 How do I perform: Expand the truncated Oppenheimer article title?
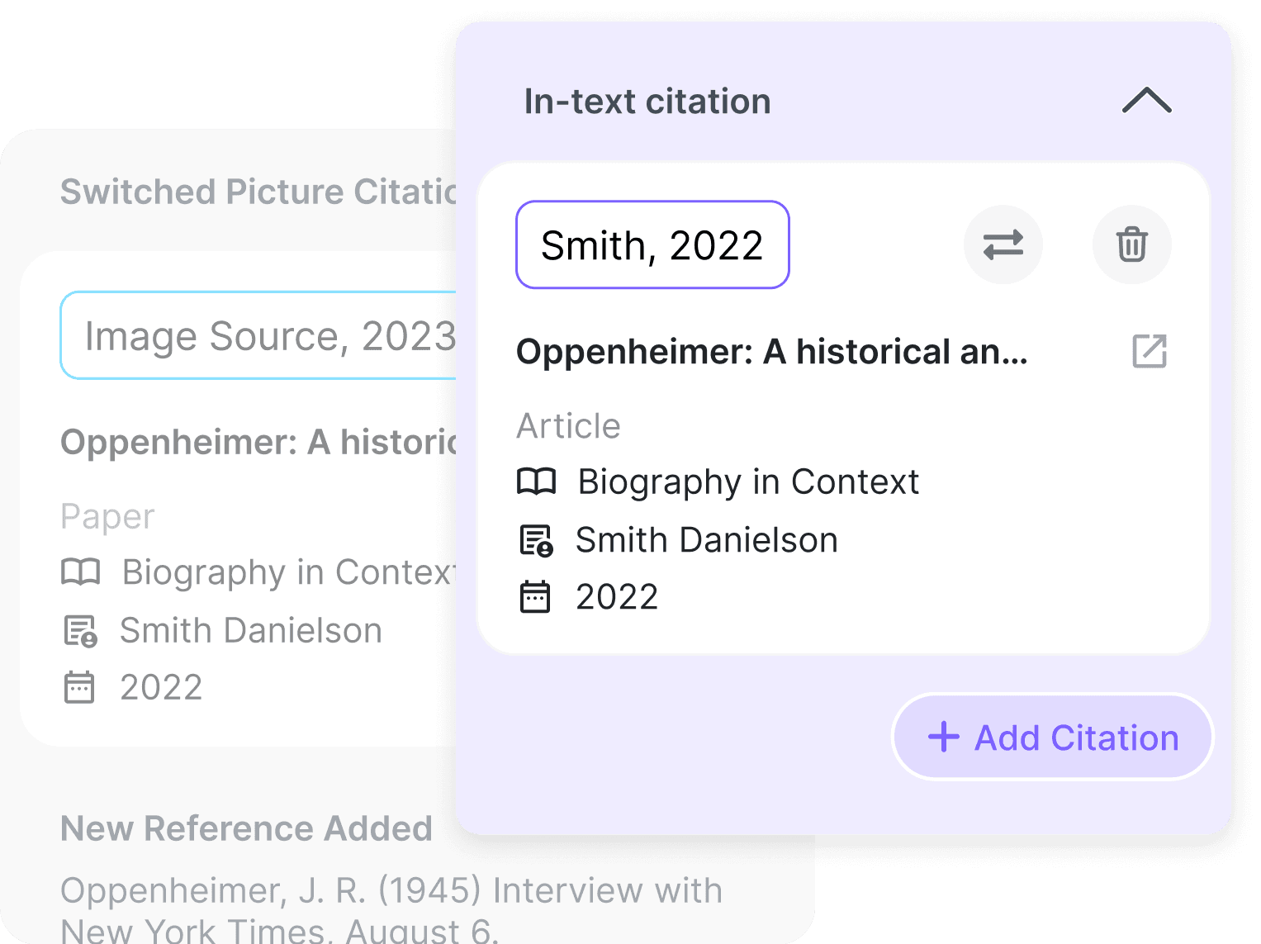click(x=772, y=352)
